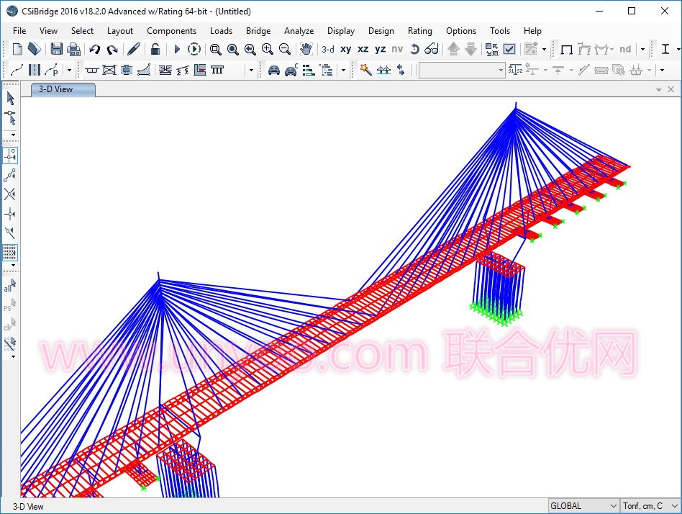Screen dimensions: 682x514
Task: Restore previous zoom
Action: click(250, 49)
